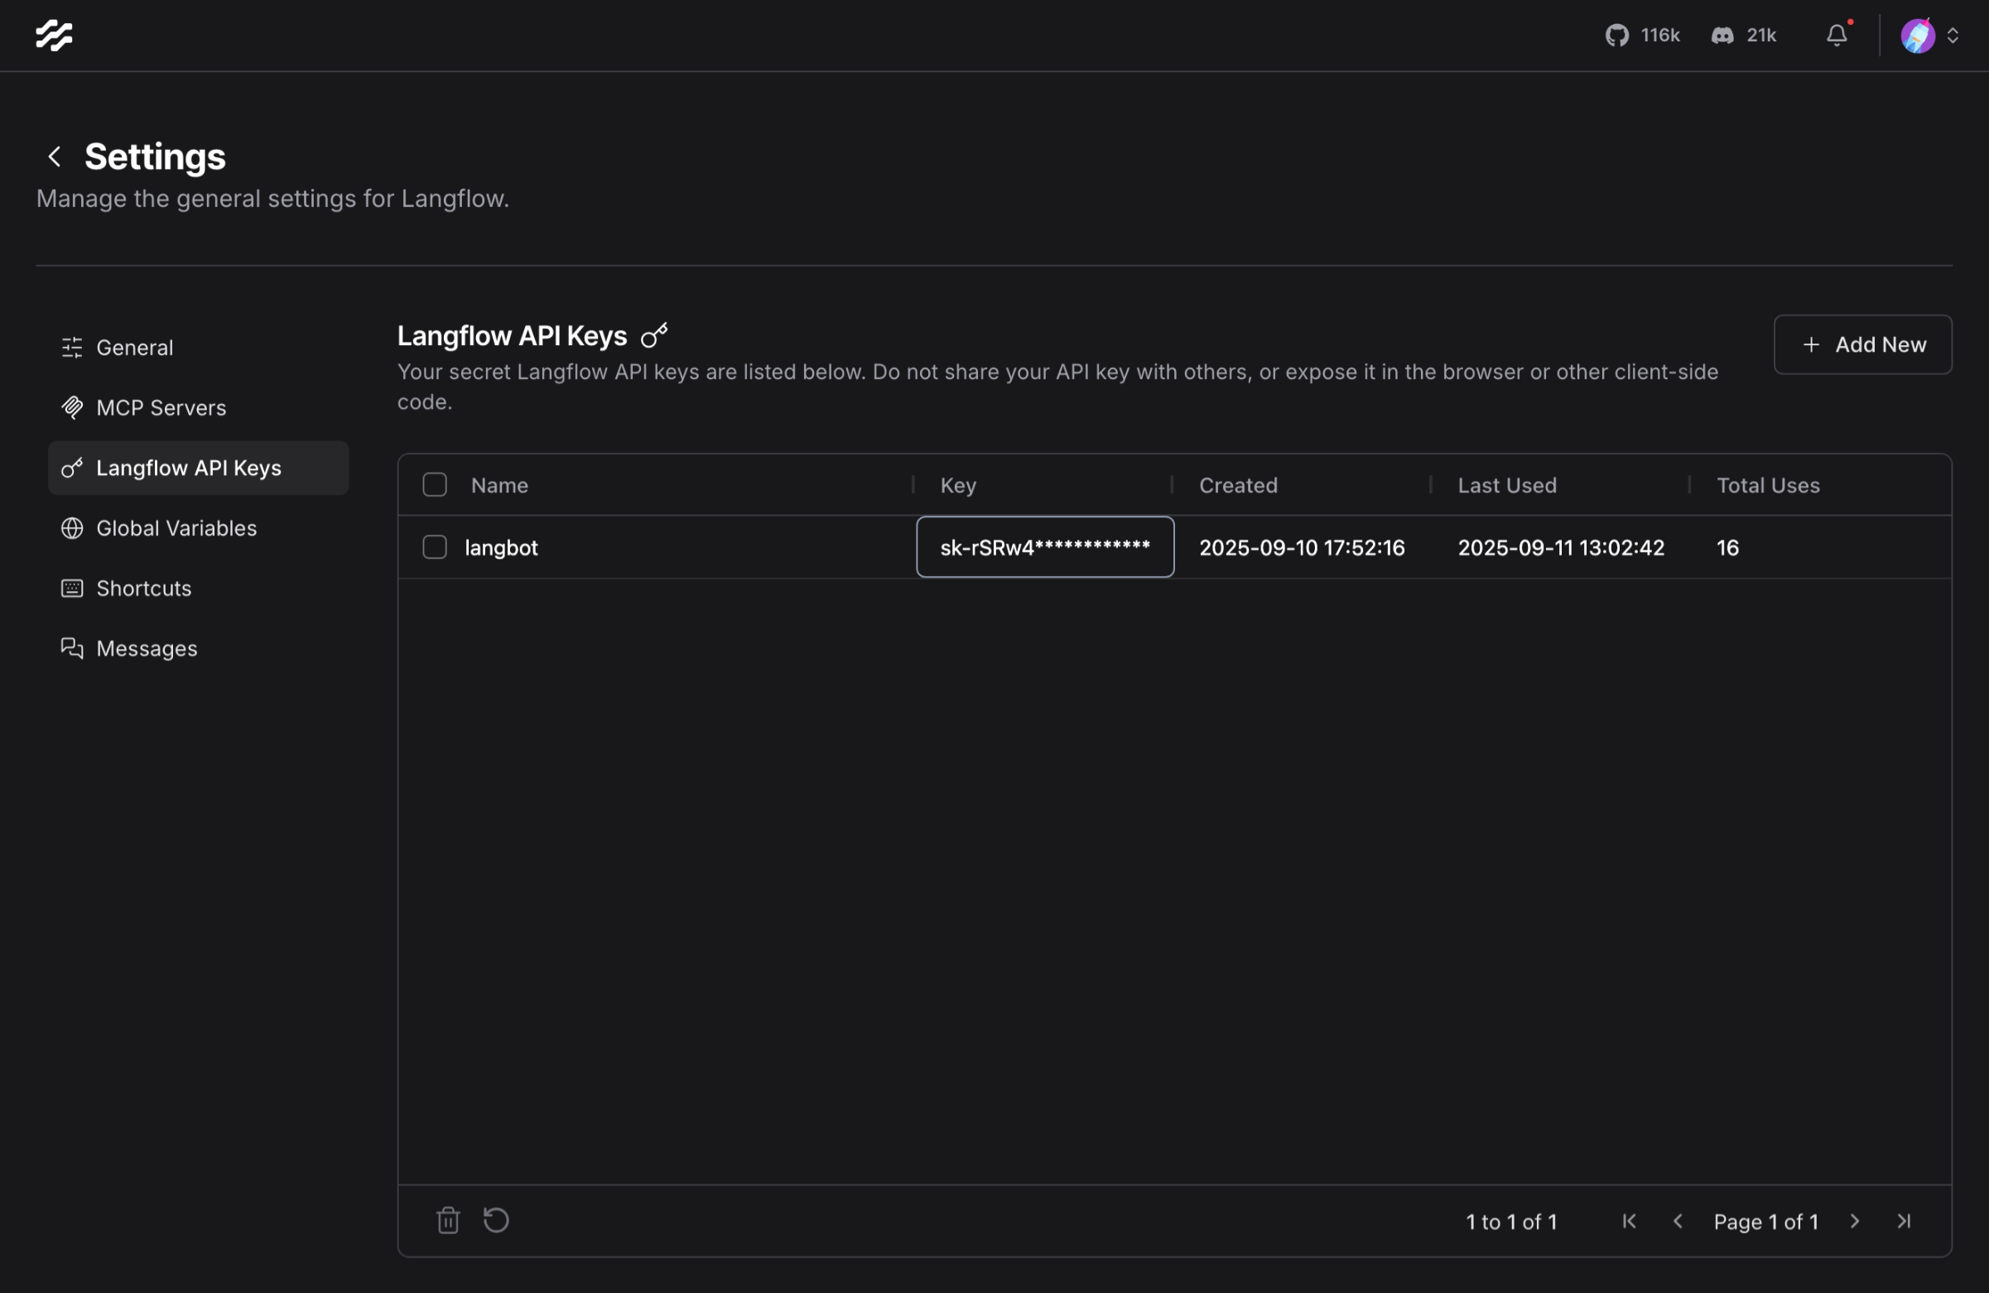Toggle the select-all checkbox in the Name header
Image resolution: width=1989 pixels, height=1293 pixels.
(x=434, y=484)
